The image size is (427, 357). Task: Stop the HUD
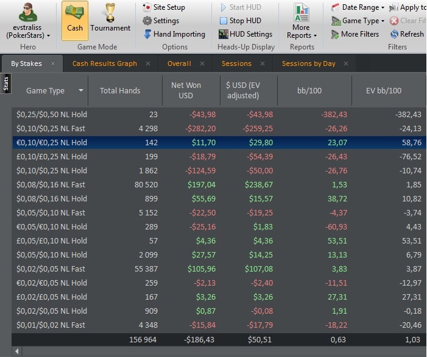(x=240, y=21)
